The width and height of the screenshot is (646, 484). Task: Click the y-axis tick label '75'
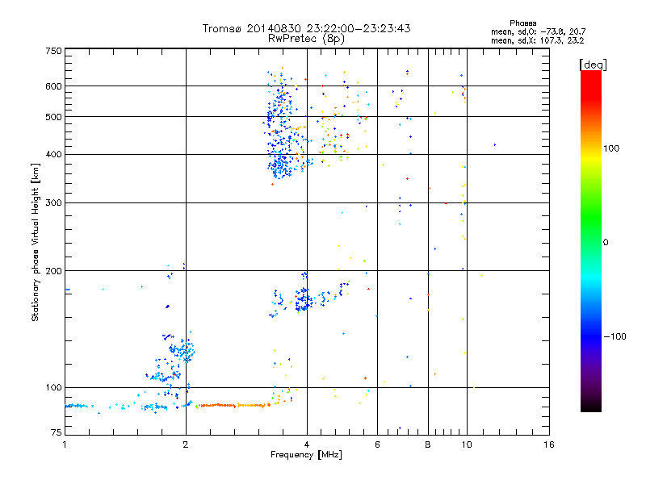[x=57, y=432]
